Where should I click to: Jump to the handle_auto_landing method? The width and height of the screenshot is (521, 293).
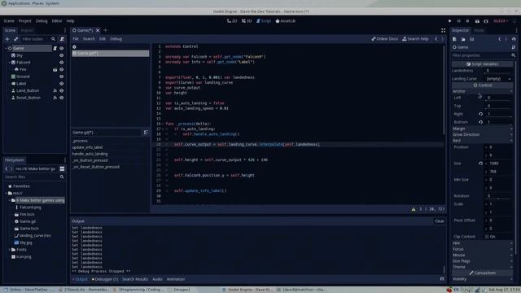pos(90,154)
